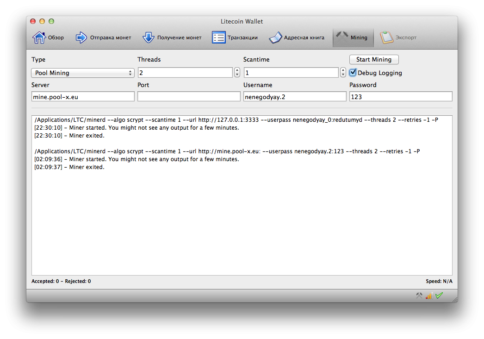Click the Отправка монет label text

pos(111,38)
